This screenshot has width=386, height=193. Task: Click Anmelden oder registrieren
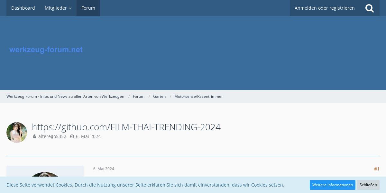(325, 8)
